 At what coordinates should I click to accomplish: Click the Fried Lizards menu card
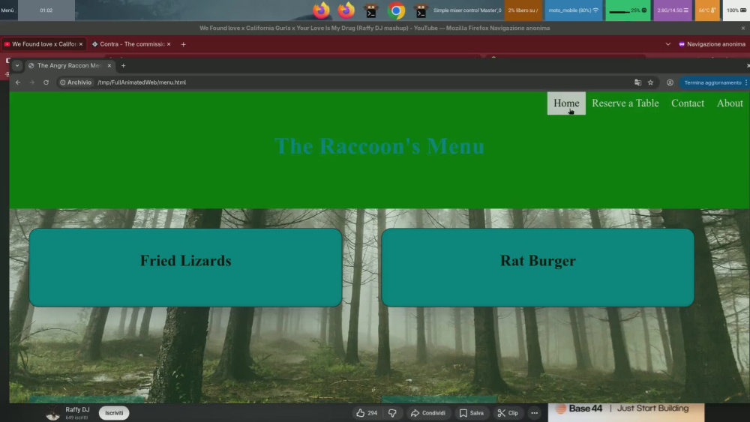(185, 268)
